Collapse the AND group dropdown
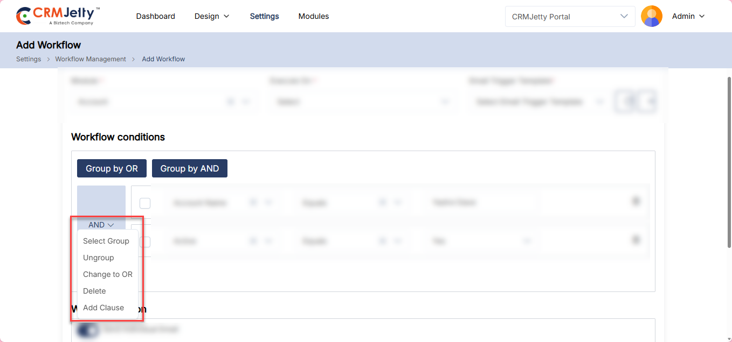Image resolution: width=732 pixels, height=342 pixels. (101, 225)
